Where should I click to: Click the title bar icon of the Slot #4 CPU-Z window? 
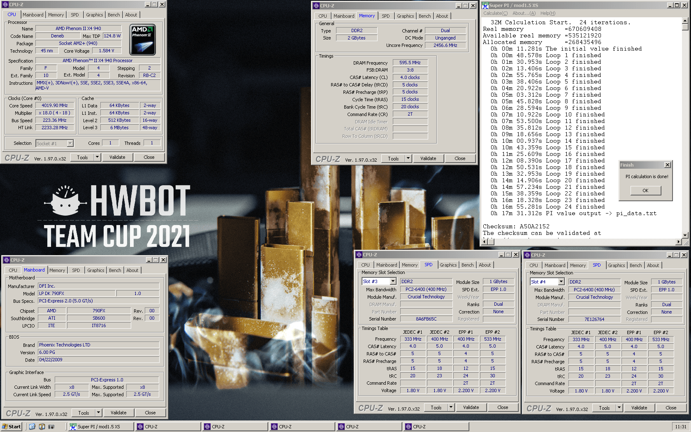[527, 255]
